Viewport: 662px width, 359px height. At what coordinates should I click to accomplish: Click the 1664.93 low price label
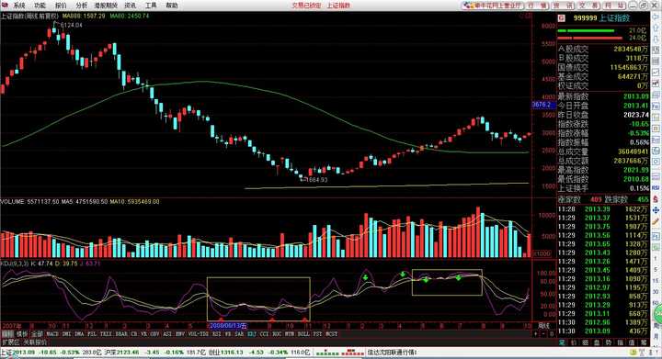tap(316, 180)
